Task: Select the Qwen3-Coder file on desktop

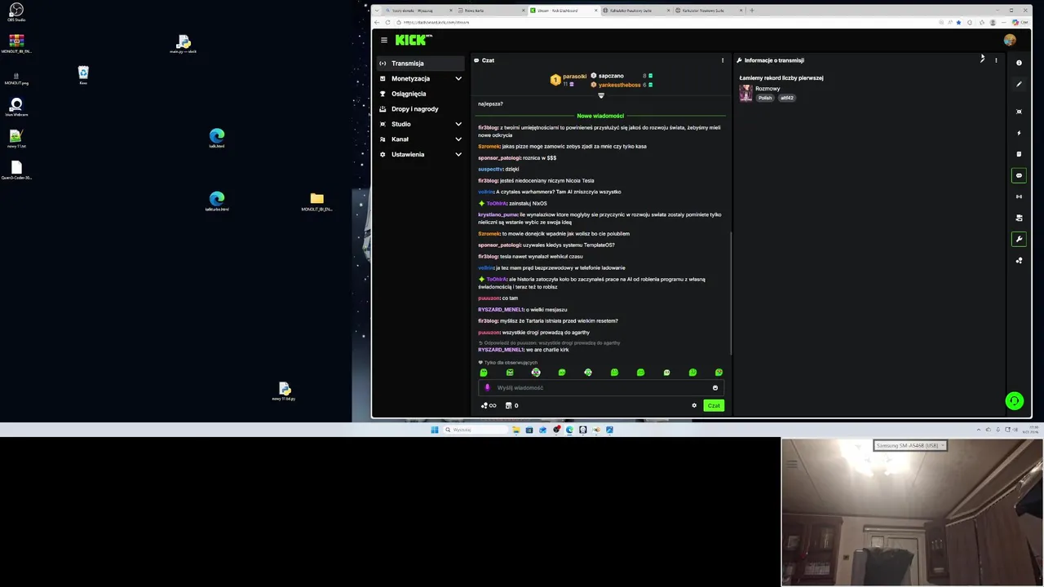Action: point(16,170)
